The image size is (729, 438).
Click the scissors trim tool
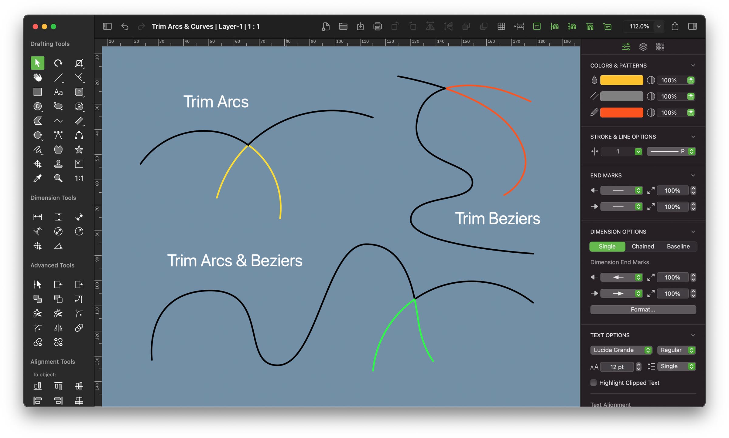coord(37,313)
